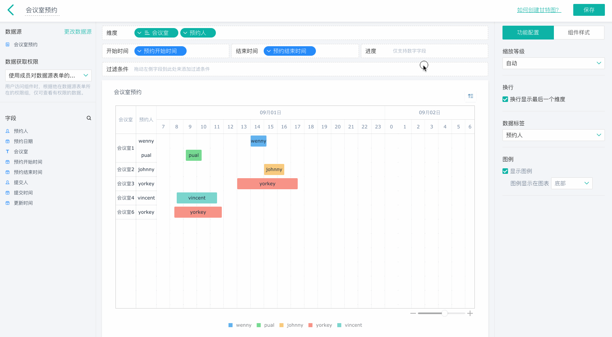Click the 预约日期 field calendar icon
The image size is (612, 337).
[8, 141]
